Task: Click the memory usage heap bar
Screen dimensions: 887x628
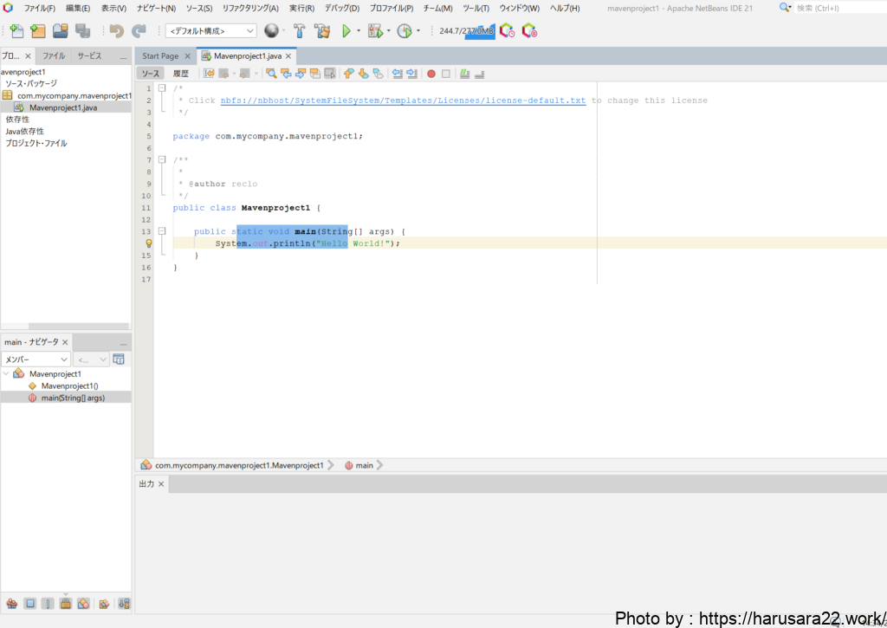Action: pos(466,31)
